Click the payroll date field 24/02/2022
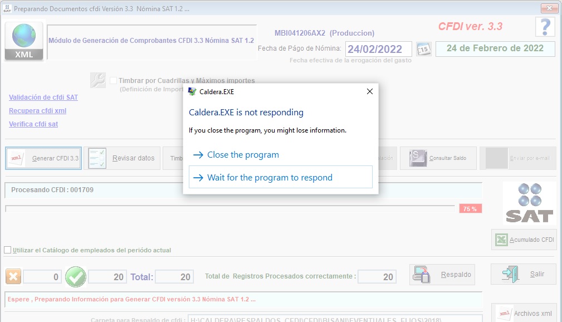This screenshot has width=562, height=322. 379,49
